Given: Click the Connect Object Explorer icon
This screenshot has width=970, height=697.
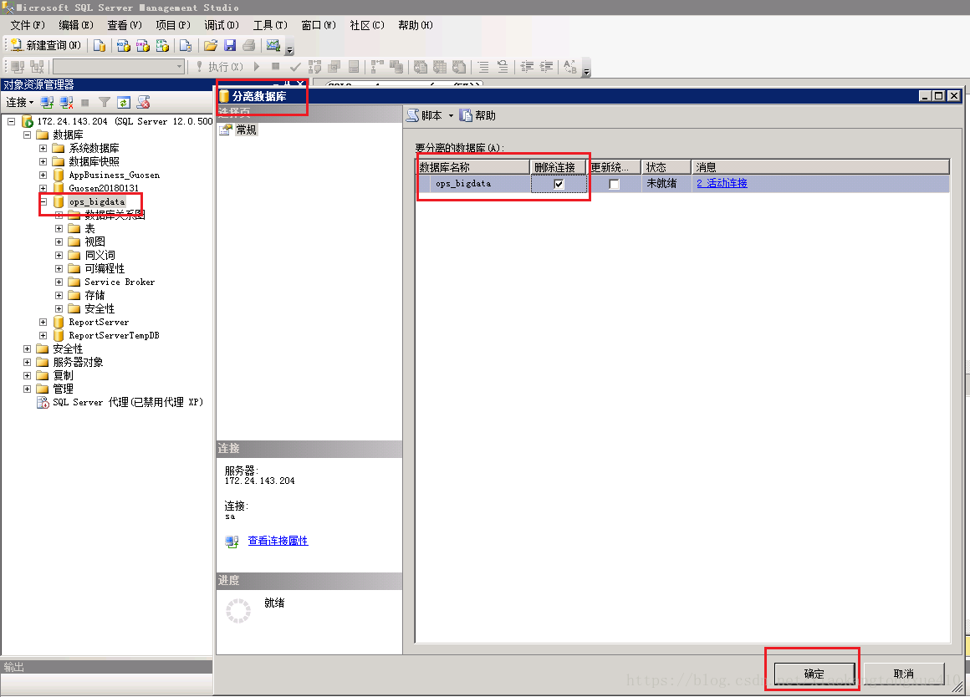Looking at the screenshot, I should [47, 102].
